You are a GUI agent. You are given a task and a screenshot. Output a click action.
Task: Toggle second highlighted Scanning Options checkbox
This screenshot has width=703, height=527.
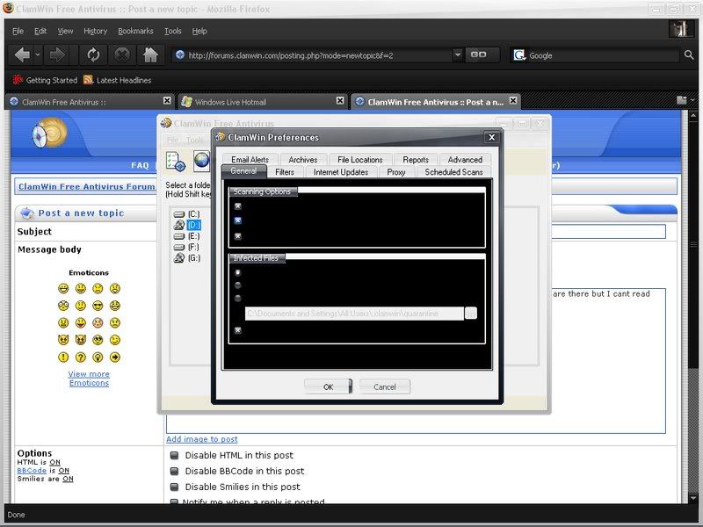click(x=238, y=220)
